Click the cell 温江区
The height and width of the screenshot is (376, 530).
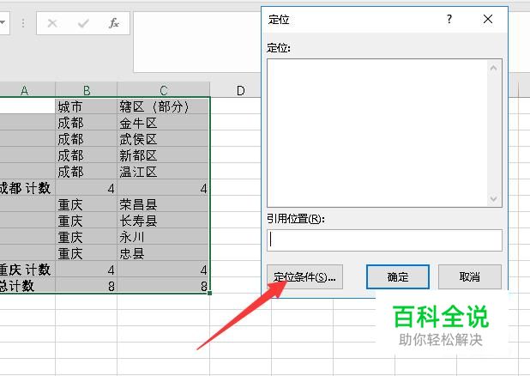[x=164, y=172]
